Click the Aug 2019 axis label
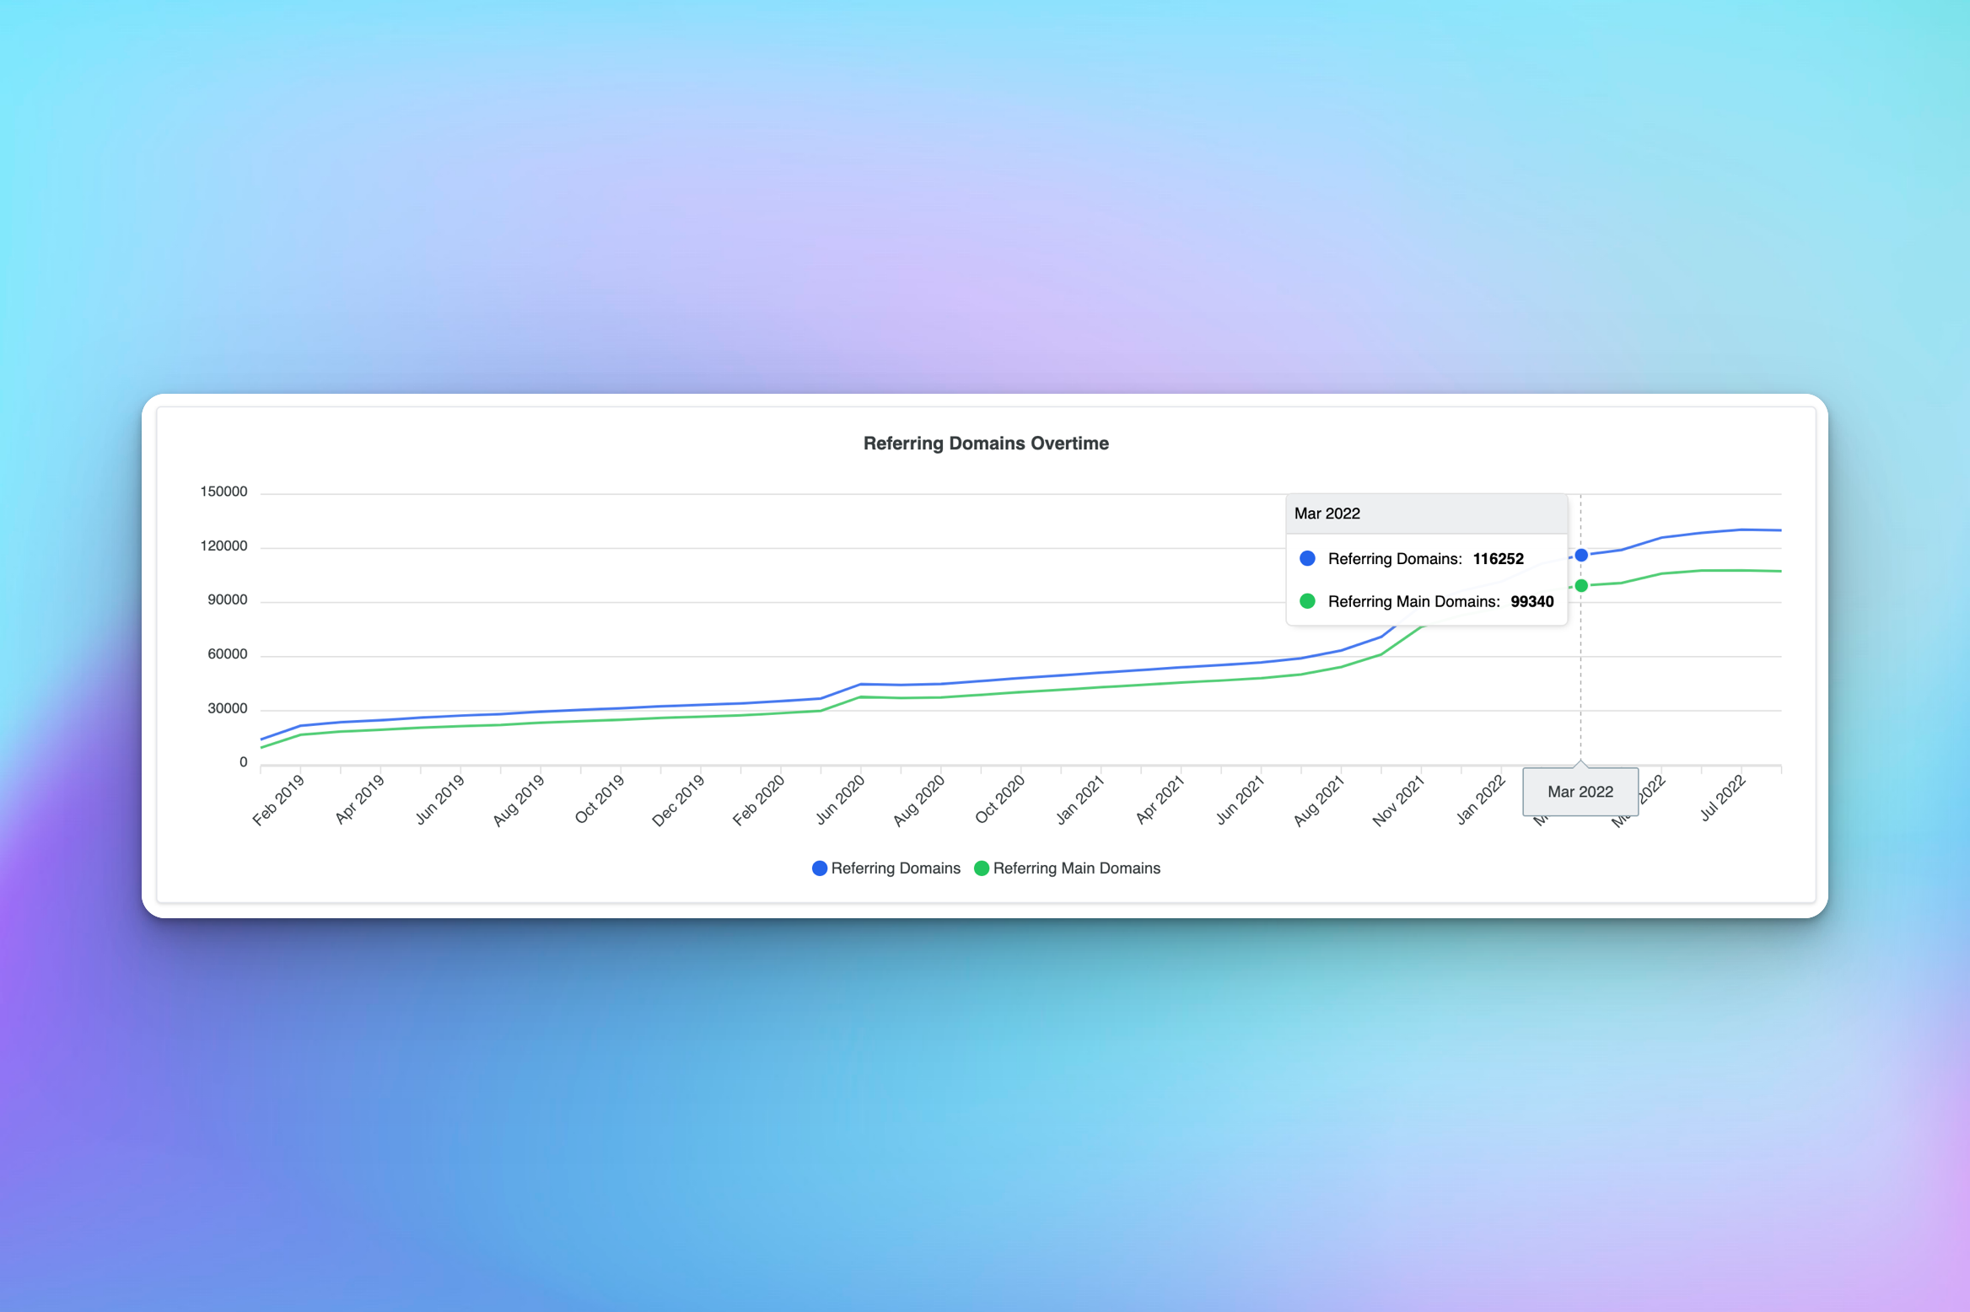The image size is (1970, 1312). coord(519,800)
